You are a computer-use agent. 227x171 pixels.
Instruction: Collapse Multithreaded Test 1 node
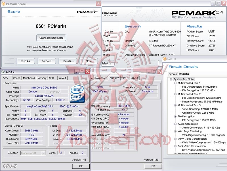coord(175,83)
